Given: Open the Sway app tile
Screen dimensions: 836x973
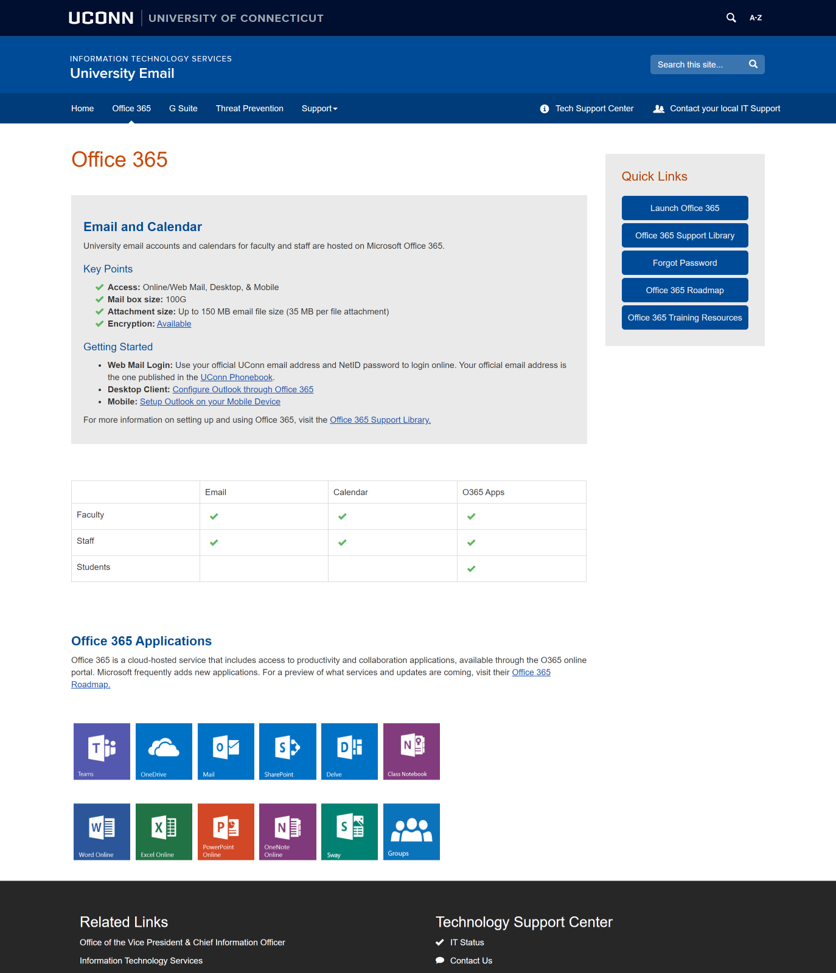Looking at the screenshot, I should point(349,831).
